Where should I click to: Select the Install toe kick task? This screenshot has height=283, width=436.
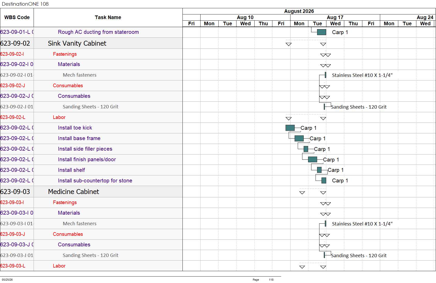75,128
